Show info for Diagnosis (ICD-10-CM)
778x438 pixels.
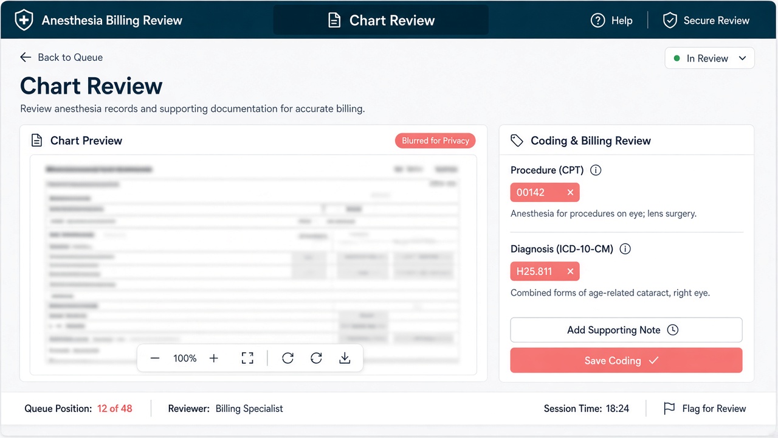(625, 249)
